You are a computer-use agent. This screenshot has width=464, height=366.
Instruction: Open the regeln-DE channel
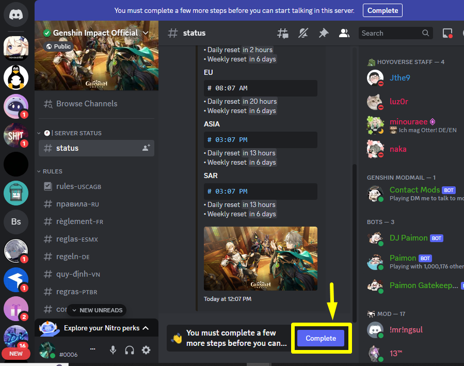click(97, 257)
